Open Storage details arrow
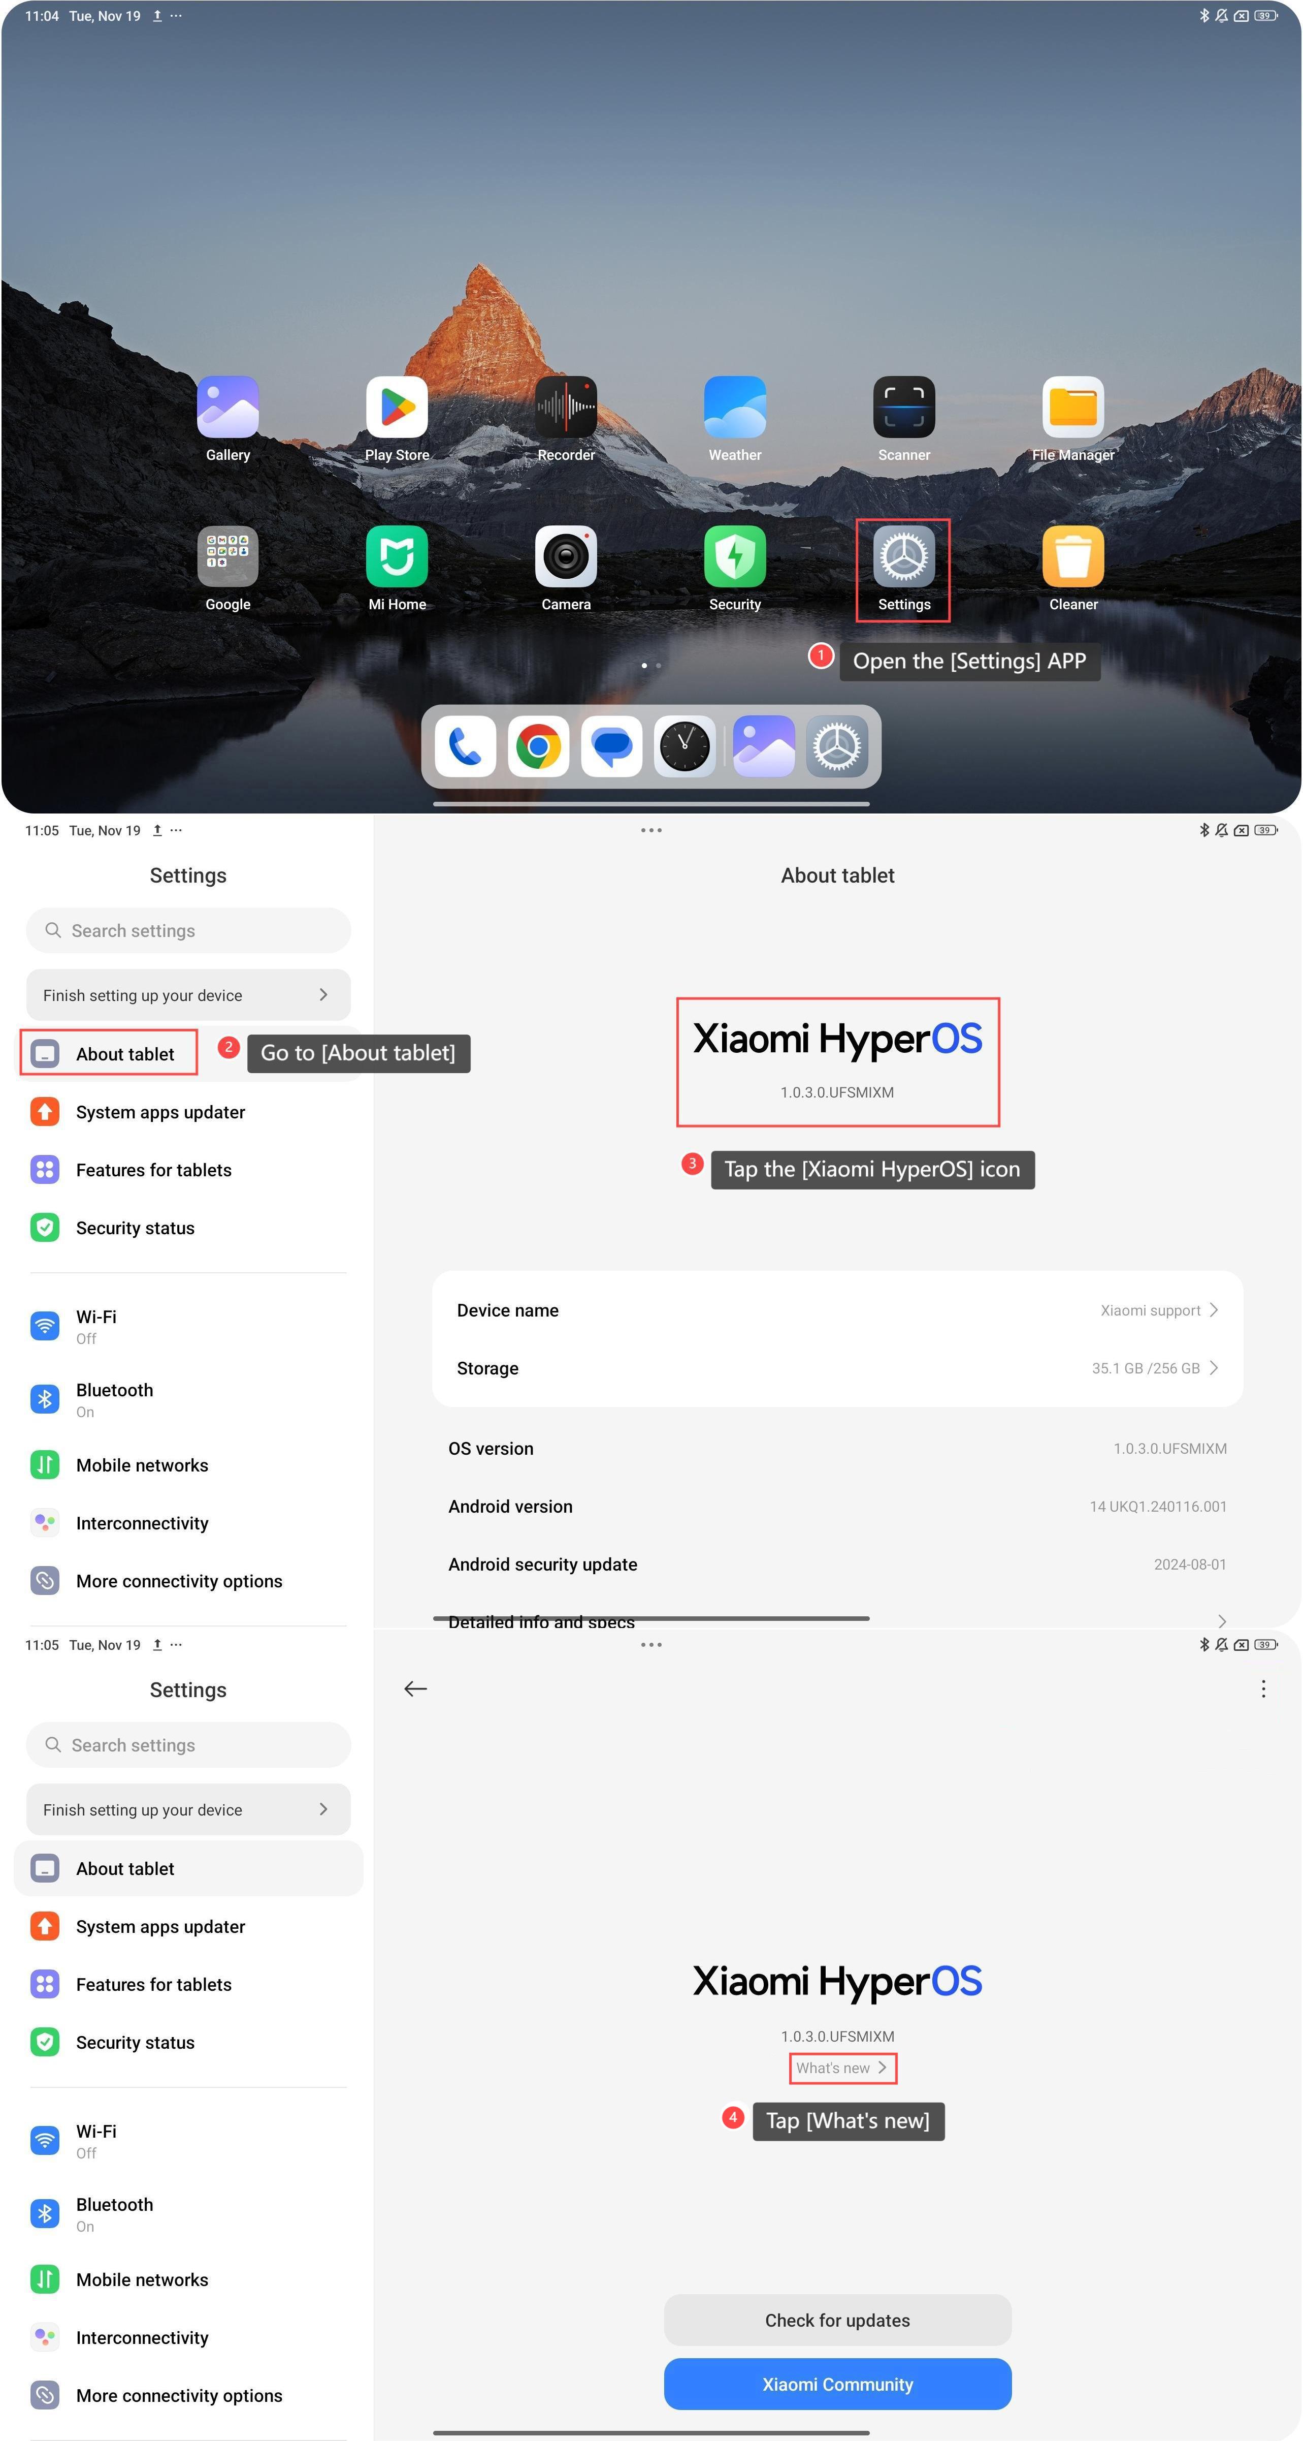The height and width of the screenshot is (2441, 1303). (1214, 1367)
